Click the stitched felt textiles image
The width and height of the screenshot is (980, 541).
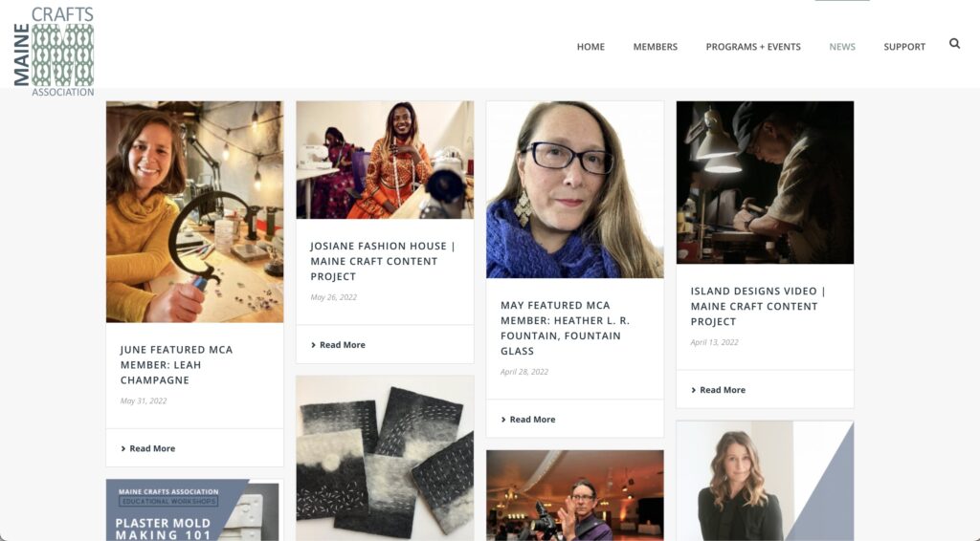pos(385,458)
